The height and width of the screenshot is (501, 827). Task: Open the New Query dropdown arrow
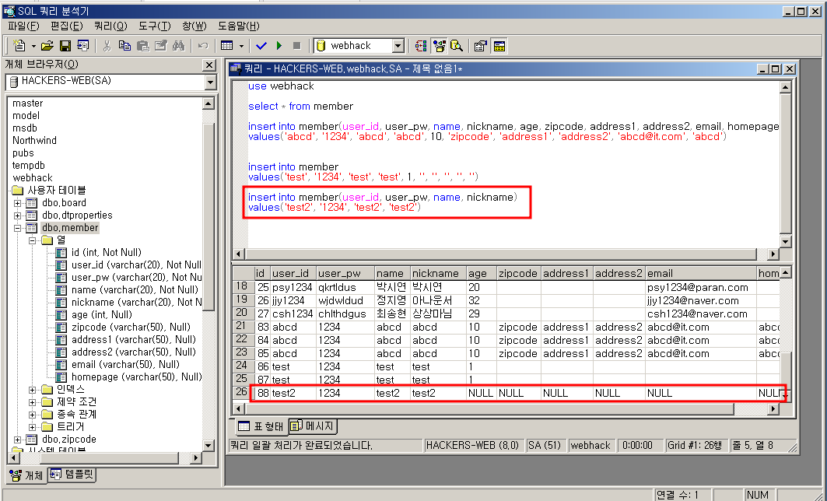pyautogui.click(x=33, y=46)
